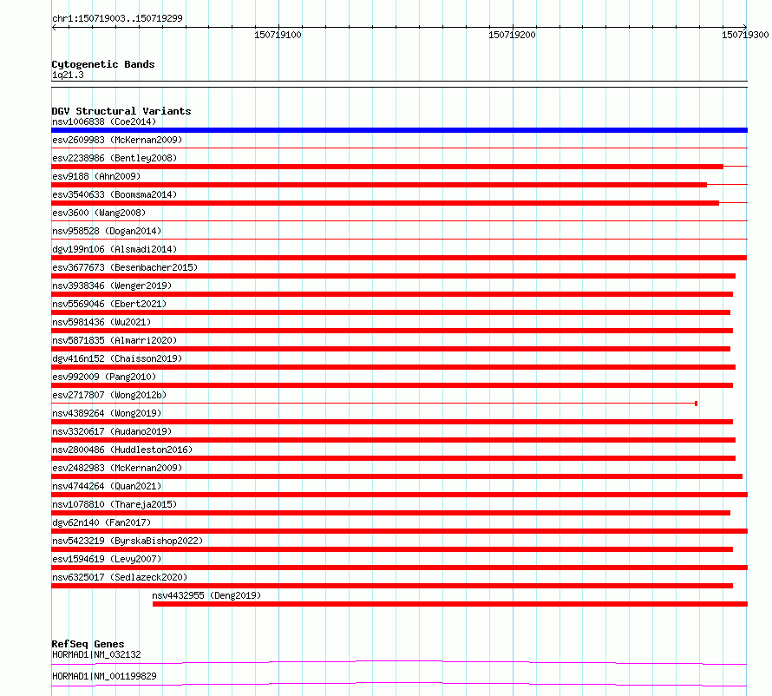Click chr1:150719003..150719299 region label
772x696 pixels.
pyautogui.click(x=117, y=18)
